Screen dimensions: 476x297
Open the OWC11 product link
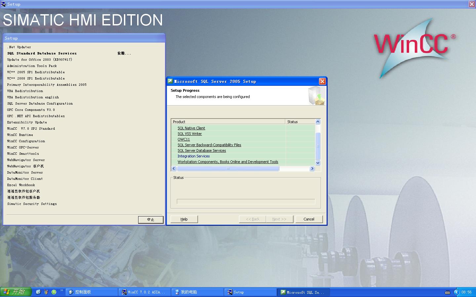click(183, 139)
